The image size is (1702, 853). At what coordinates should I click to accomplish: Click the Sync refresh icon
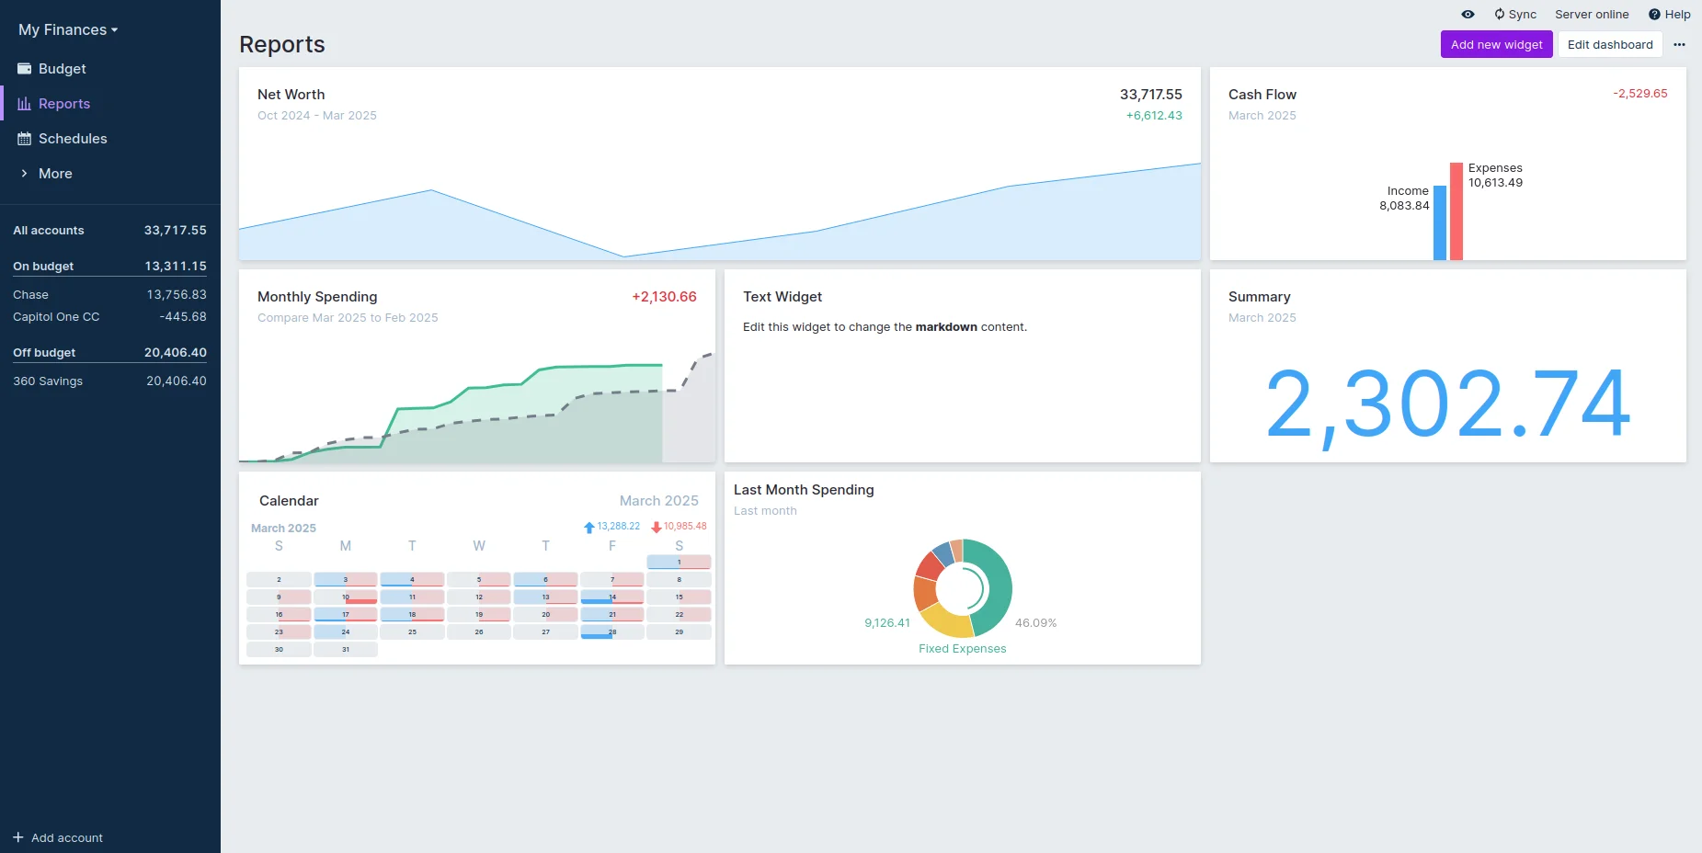1500,15
